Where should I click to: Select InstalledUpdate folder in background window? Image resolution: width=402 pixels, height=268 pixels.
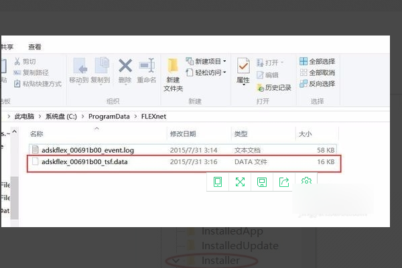click(240, 245)
